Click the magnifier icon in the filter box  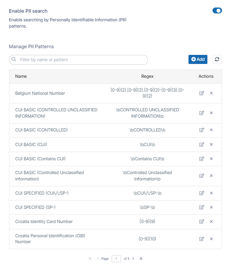click(x=14, y=59)
